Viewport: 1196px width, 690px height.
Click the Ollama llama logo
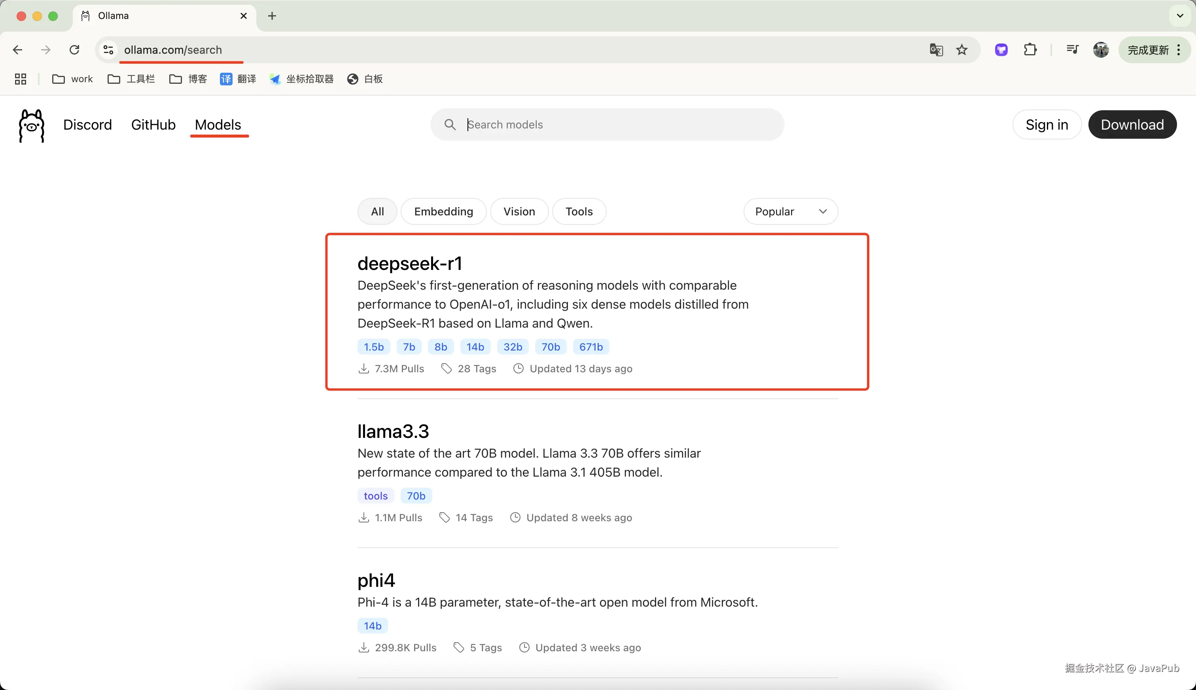point(31,125)
